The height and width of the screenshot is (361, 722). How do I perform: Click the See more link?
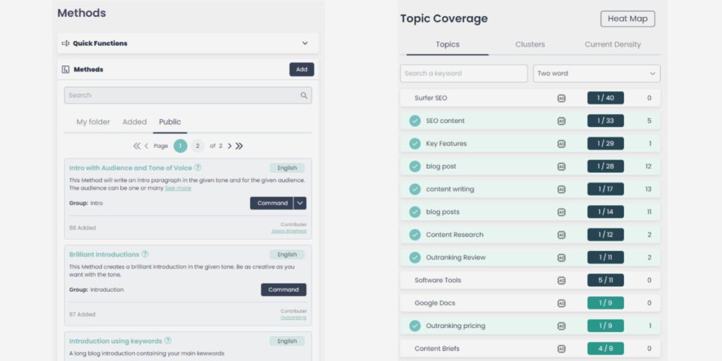point(178,188)
